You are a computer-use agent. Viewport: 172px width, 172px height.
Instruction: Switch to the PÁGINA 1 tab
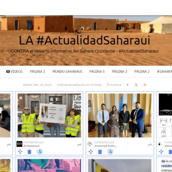coord(37,72)
